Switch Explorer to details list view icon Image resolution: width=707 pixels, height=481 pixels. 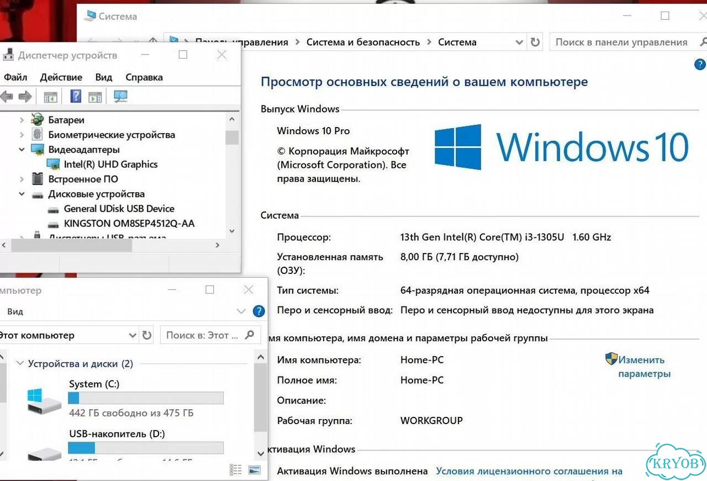[x=236, y=469]
